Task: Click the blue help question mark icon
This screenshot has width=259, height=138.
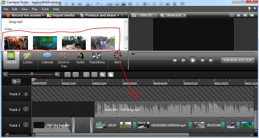Action: pyautogui.click(x=254, y=9)
